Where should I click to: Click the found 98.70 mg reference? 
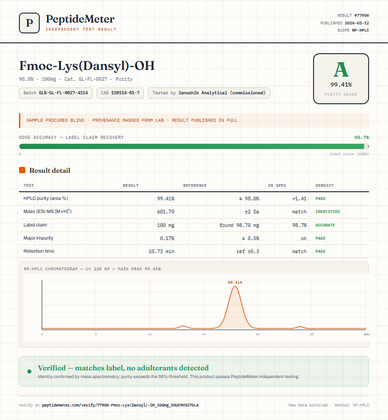pyautogui.click(x=239, y=225)
